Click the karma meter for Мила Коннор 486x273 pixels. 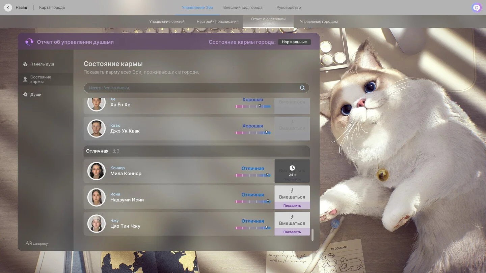(253, 175)
